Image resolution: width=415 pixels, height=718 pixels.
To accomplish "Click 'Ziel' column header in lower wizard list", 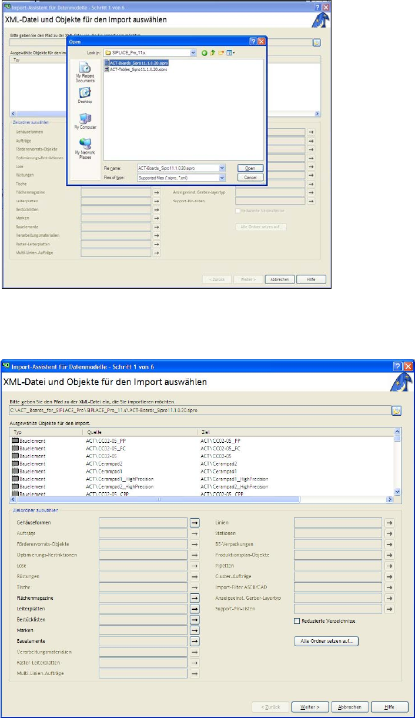I will (296, 432).
